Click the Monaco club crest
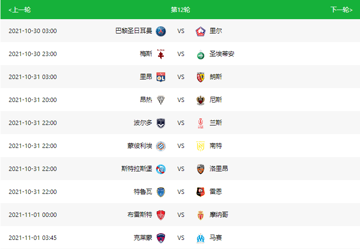 click(x=200, y=215)
